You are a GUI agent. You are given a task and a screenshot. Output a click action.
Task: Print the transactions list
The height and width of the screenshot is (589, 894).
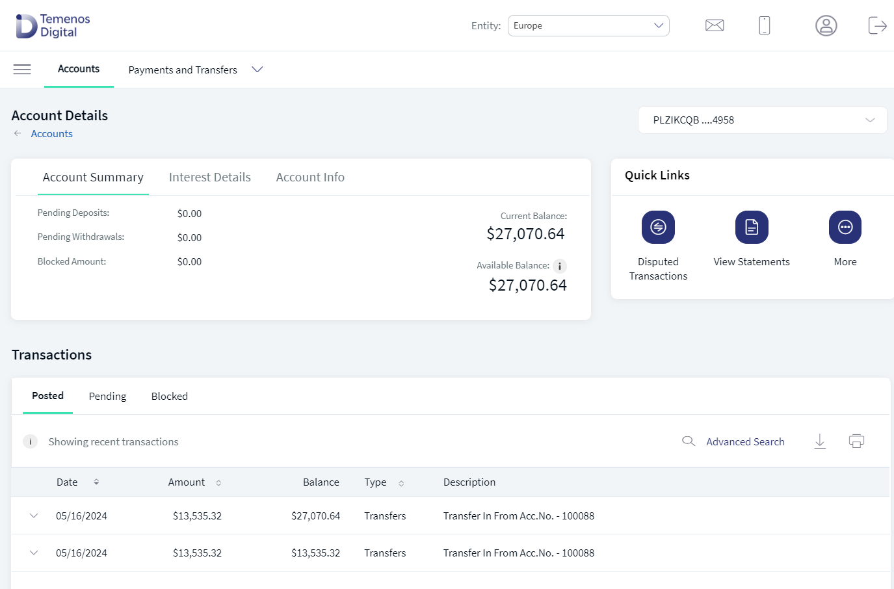tap(856, 441)
